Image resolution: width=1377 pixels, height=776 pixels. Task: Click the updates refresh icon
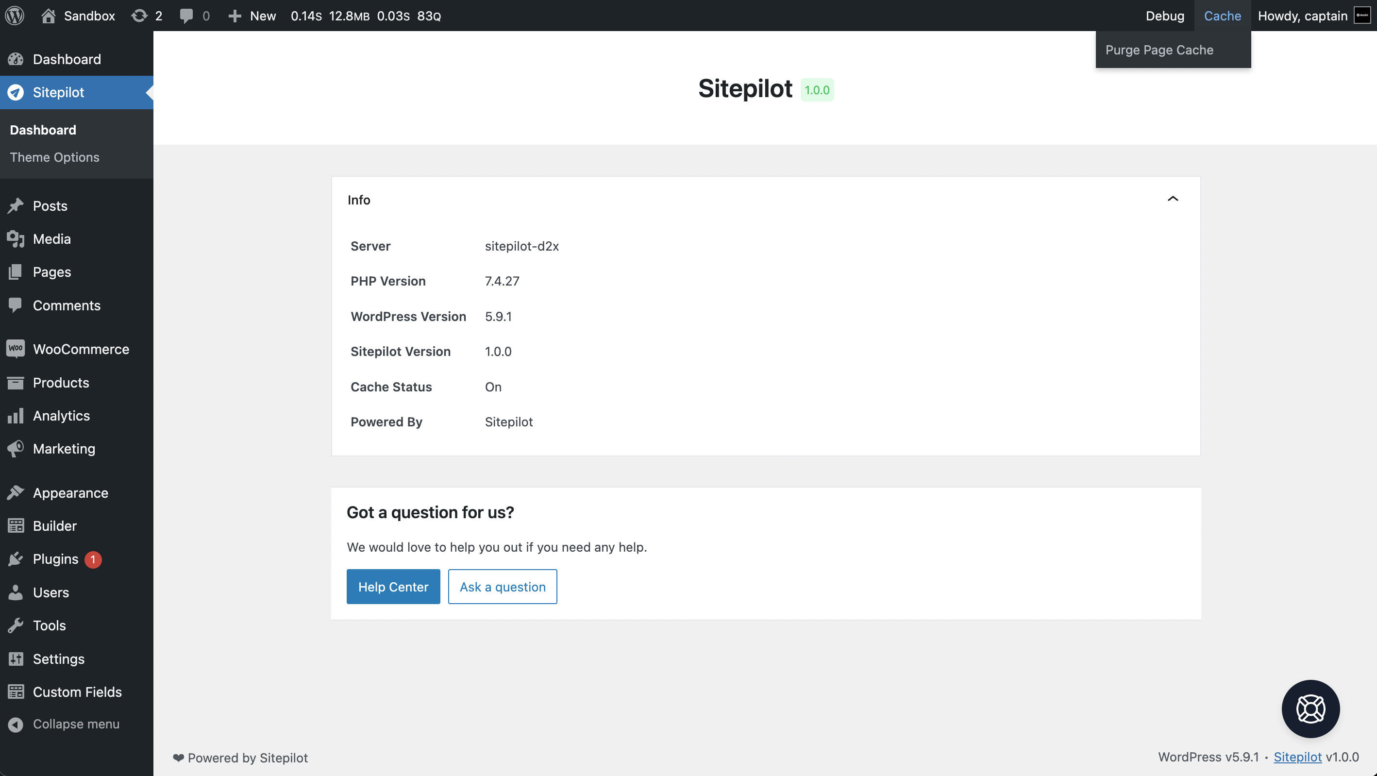click(139, 16)
